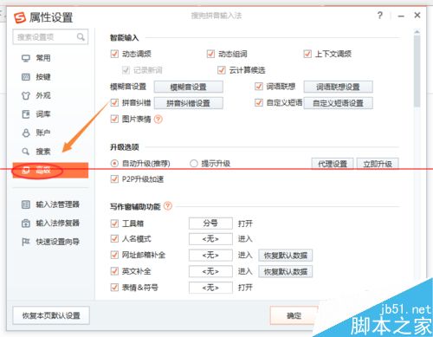
Task: Close the 属性设置 window
Action: (x=417, y=15)
